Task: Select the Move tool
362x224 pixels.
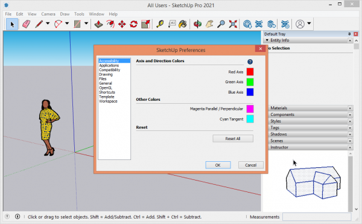Action: click(x=122, y=24)
